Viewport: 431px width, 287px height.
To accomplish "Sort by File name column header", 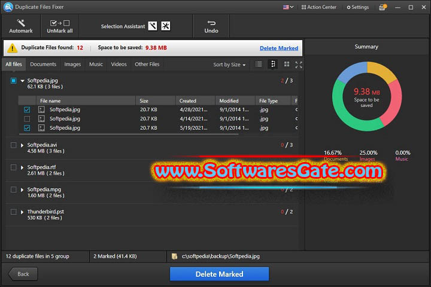I will (86, 101).
